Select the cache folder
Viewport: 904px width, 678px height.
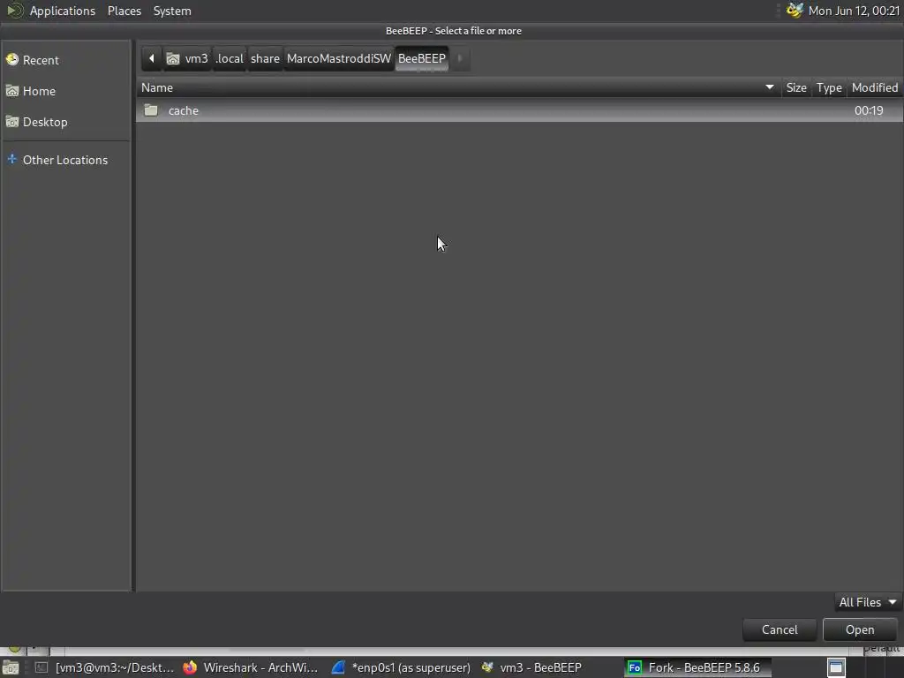pos(519,110)
